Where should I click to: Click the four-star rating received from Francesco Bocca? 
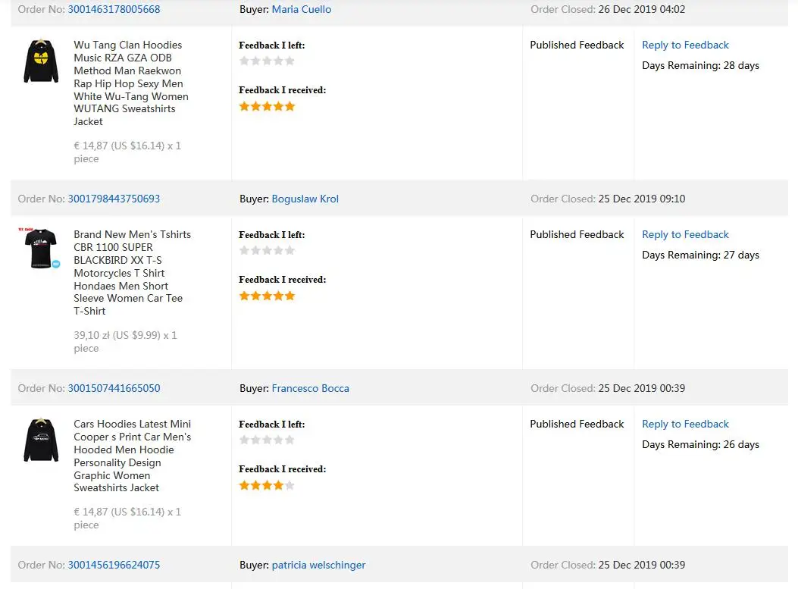[x=267, y=486]
